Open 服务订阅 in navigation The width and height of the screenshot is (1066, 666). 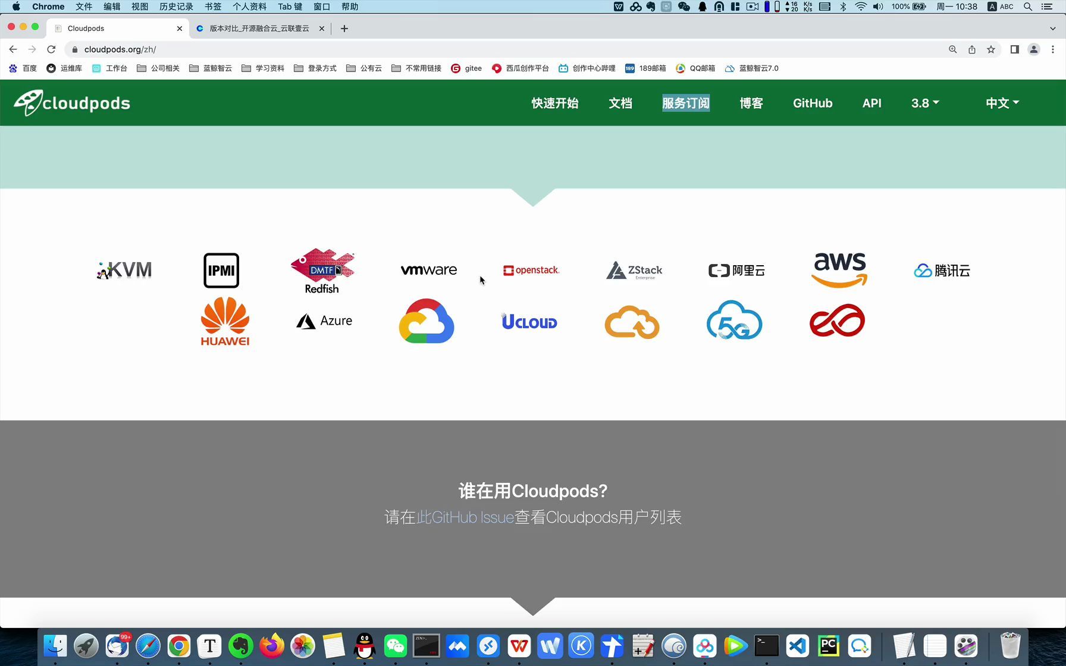tap(686, 103)
